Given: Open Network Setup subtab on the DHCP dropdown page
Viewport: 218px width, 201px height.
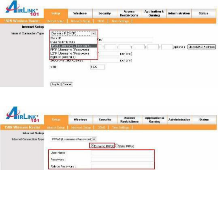Looking at the screenshot, I should (x=81, y=21).
